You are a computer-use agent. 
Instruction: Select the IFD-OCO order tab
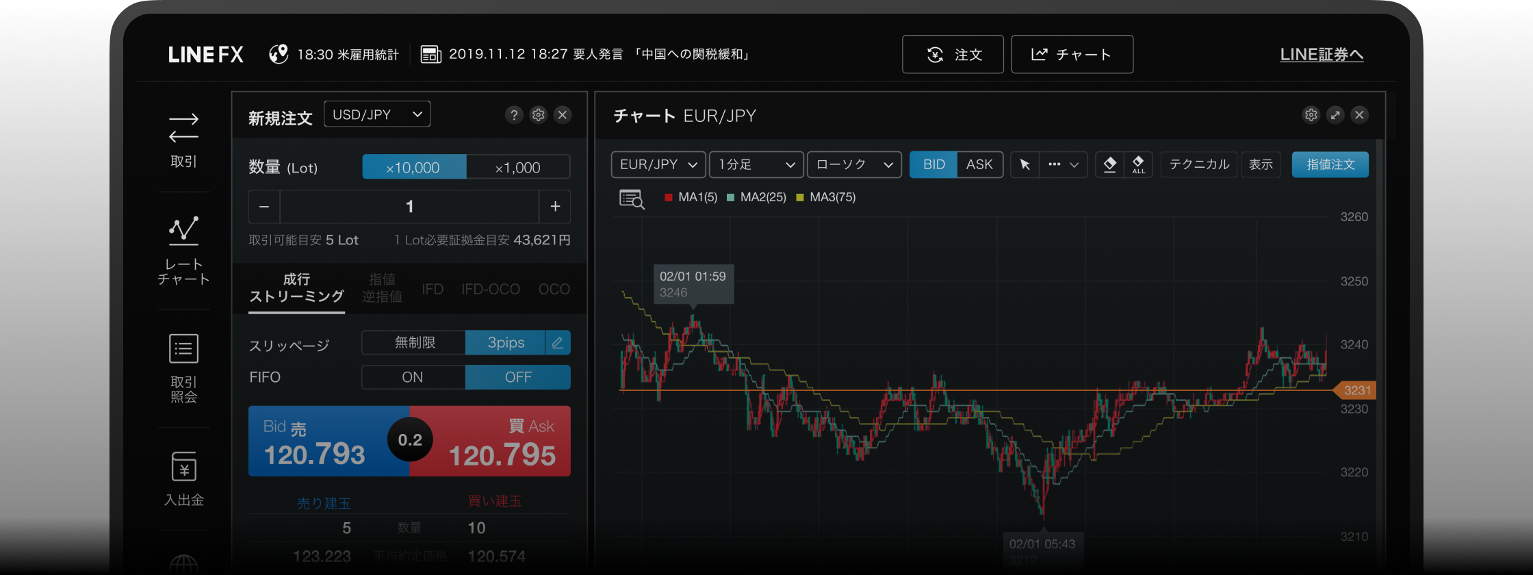pyautogui.click(x=491, y=289)
